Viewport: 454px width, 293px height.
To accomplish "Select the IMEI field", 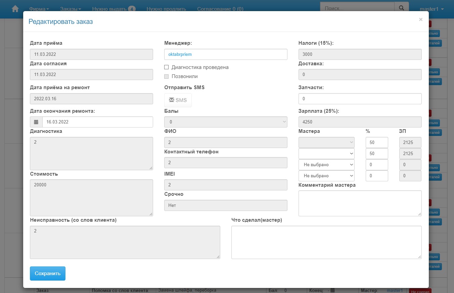I will (x=226, y=185).
